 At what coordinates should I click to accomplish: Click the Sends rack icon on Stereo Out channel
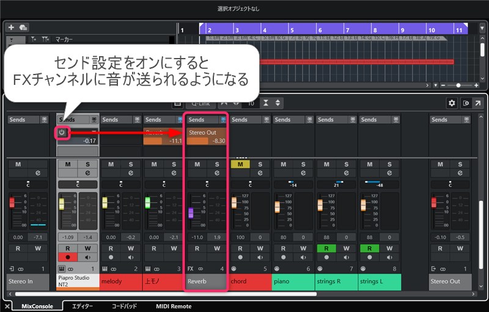click(466, 120)
